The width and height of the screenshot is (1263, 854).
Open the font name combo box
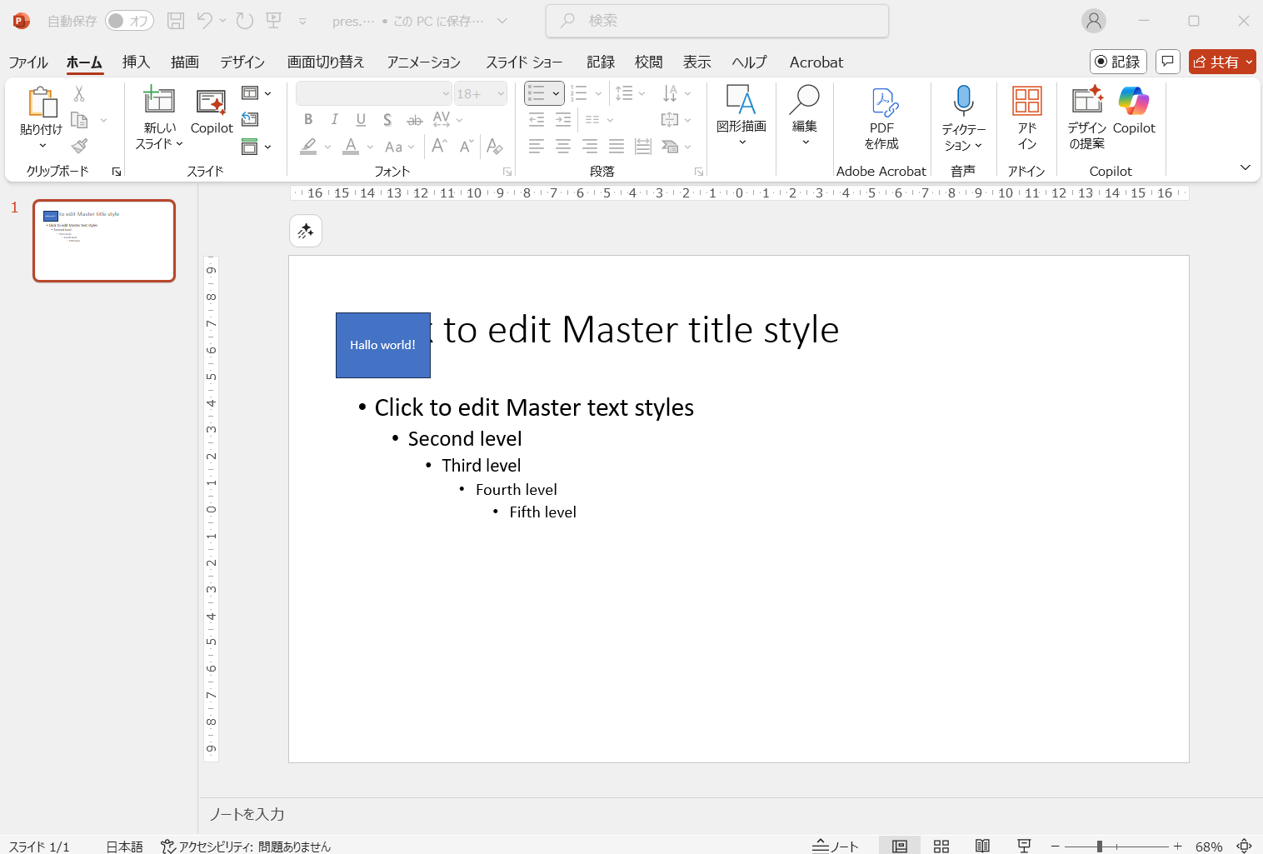tap(374, 94)
